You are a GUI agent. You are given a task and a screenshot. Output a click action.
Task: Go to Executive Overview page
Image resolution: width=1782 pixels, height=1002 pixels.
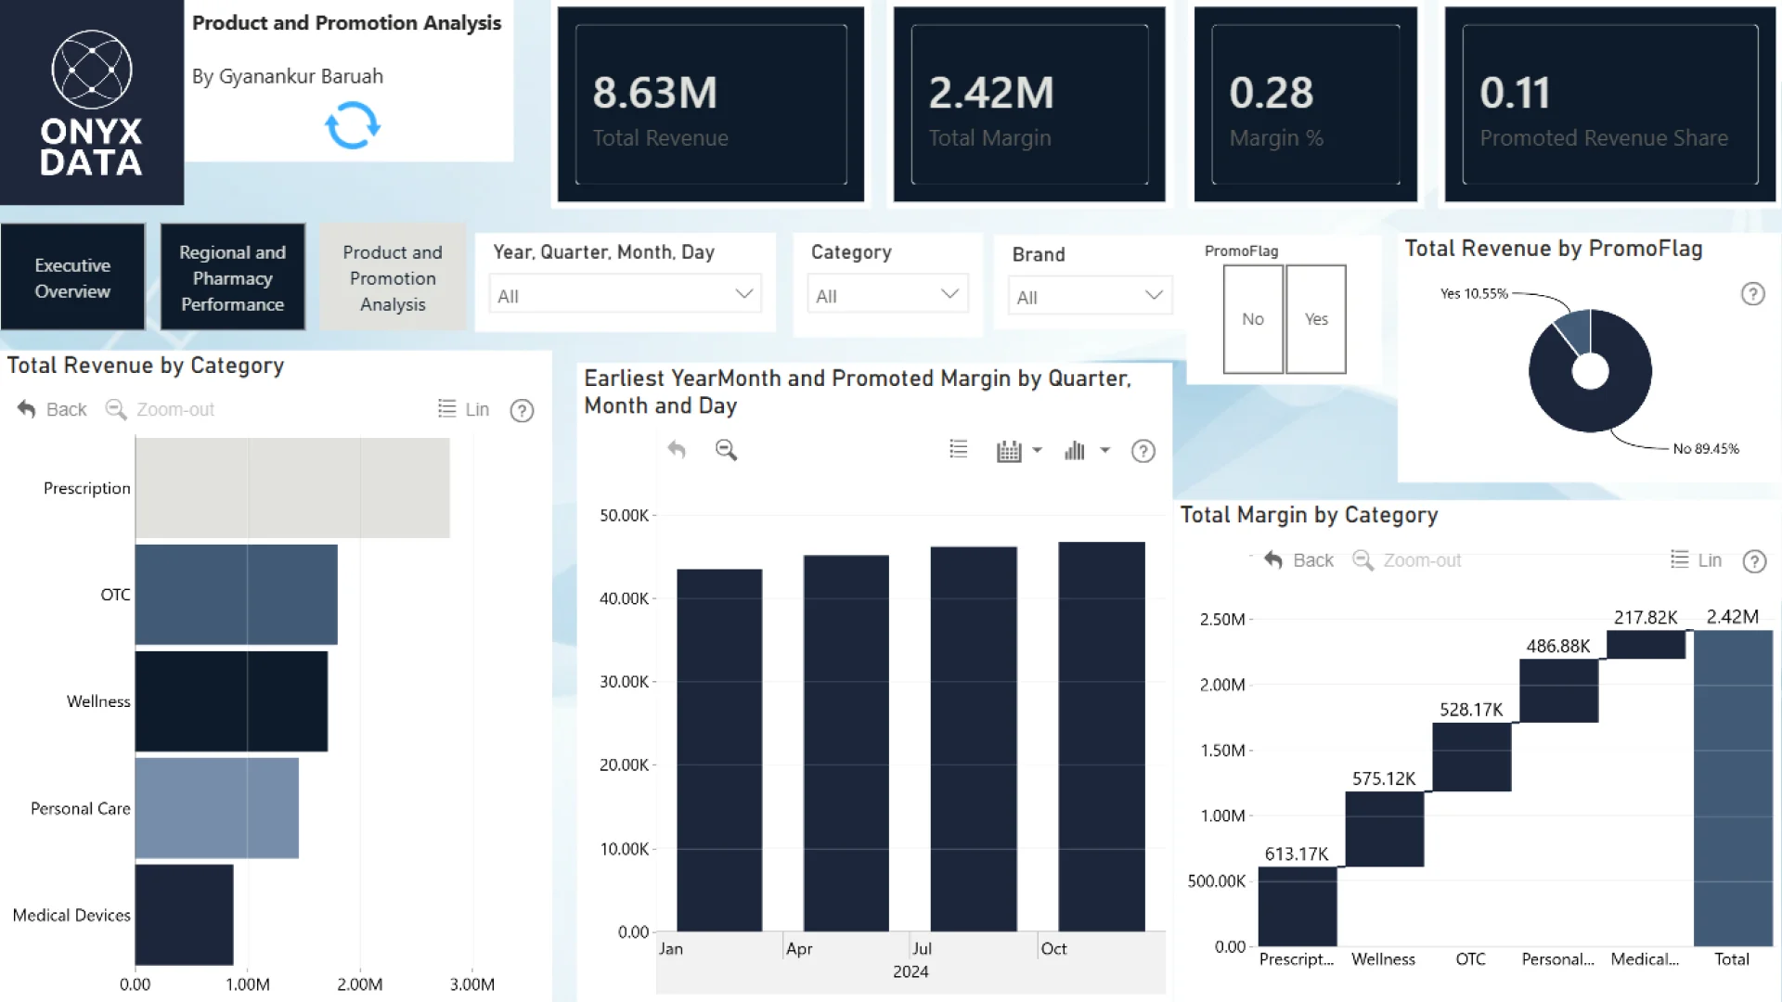[x=72, y=277]
